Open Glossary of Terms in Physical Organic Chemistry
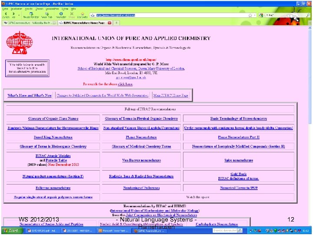313x235 pixels. [141, 118]
